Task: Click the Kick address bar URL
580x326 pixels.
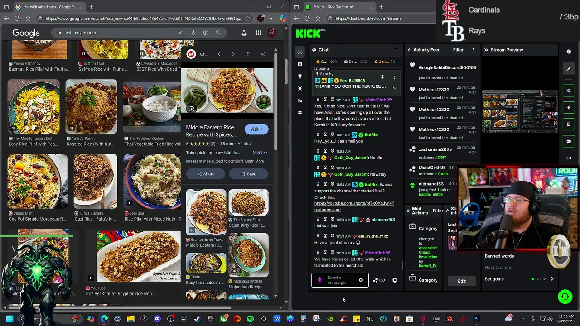Action: pos(368,19)
